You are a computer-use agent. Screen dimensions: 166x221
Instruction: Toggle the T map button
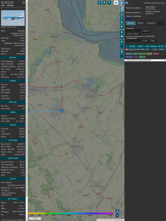pos(109,2)
